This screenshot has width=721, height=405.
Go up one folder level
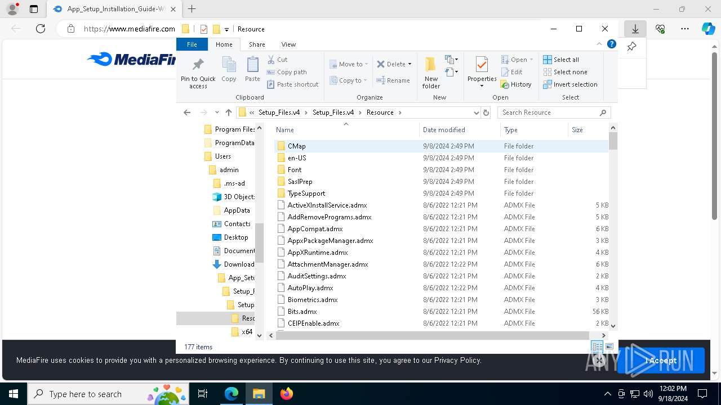click(228, 112)
